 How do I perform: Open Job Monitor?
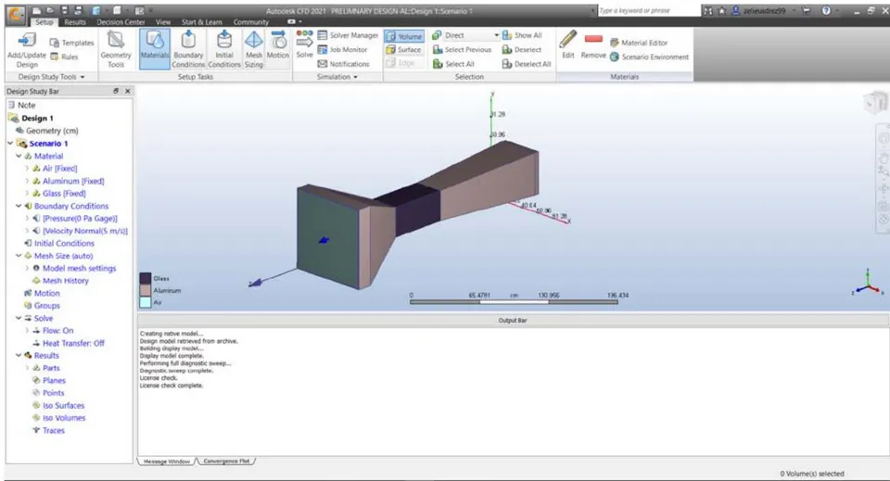[342, 49]
